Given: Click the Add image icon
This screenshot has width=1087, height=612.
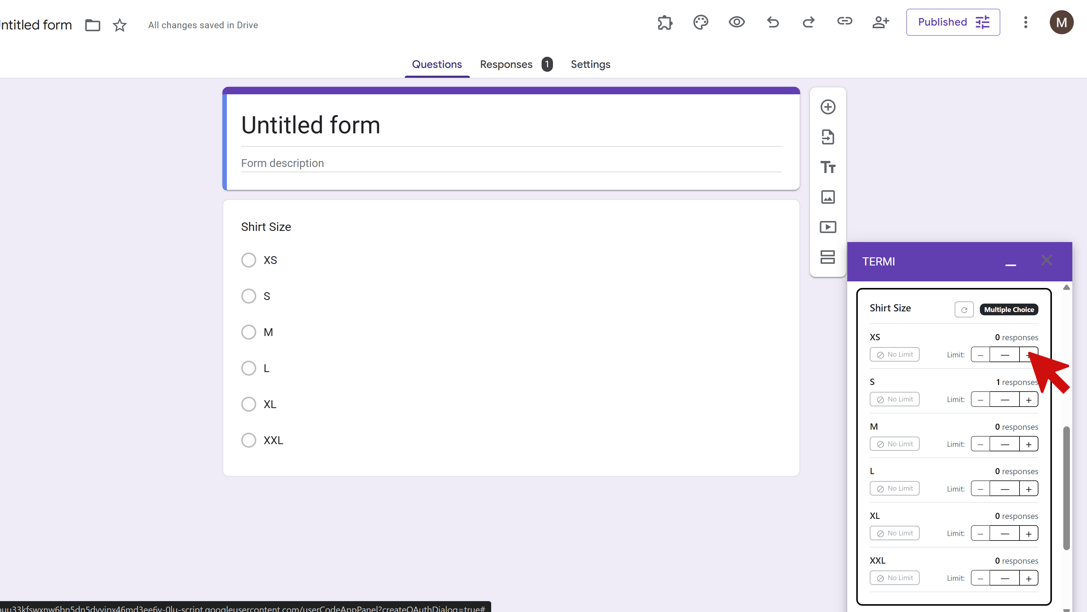Looking at the screenshot, I should click(827, 197).
